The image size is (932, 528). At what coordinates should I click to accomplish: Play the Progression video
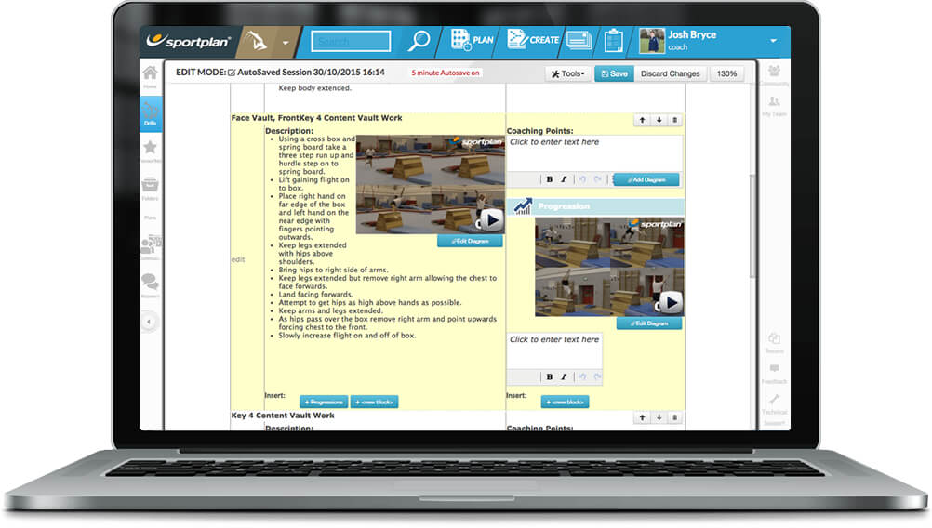tap(672, 303)
